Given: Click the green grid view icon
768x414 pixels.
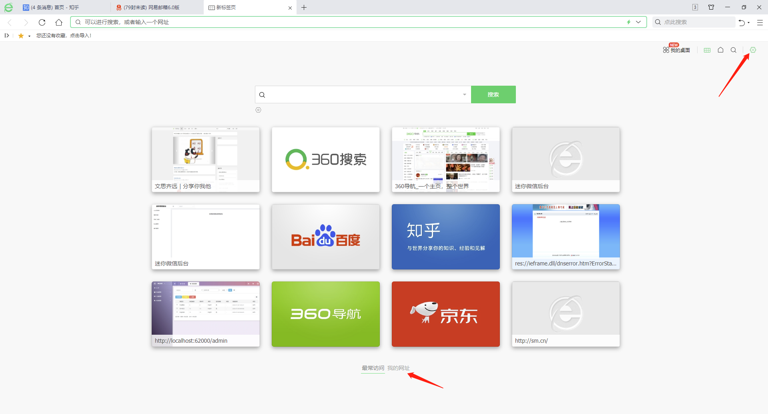Looking at the screenshot, I should [707, 50].
